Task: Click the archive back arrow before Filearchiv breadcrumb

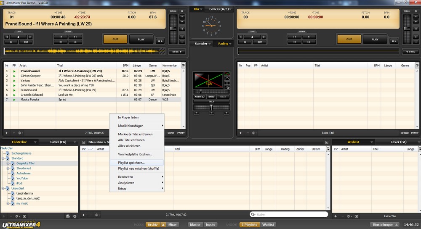Action: pyautogui.click(x=84, y=142)
